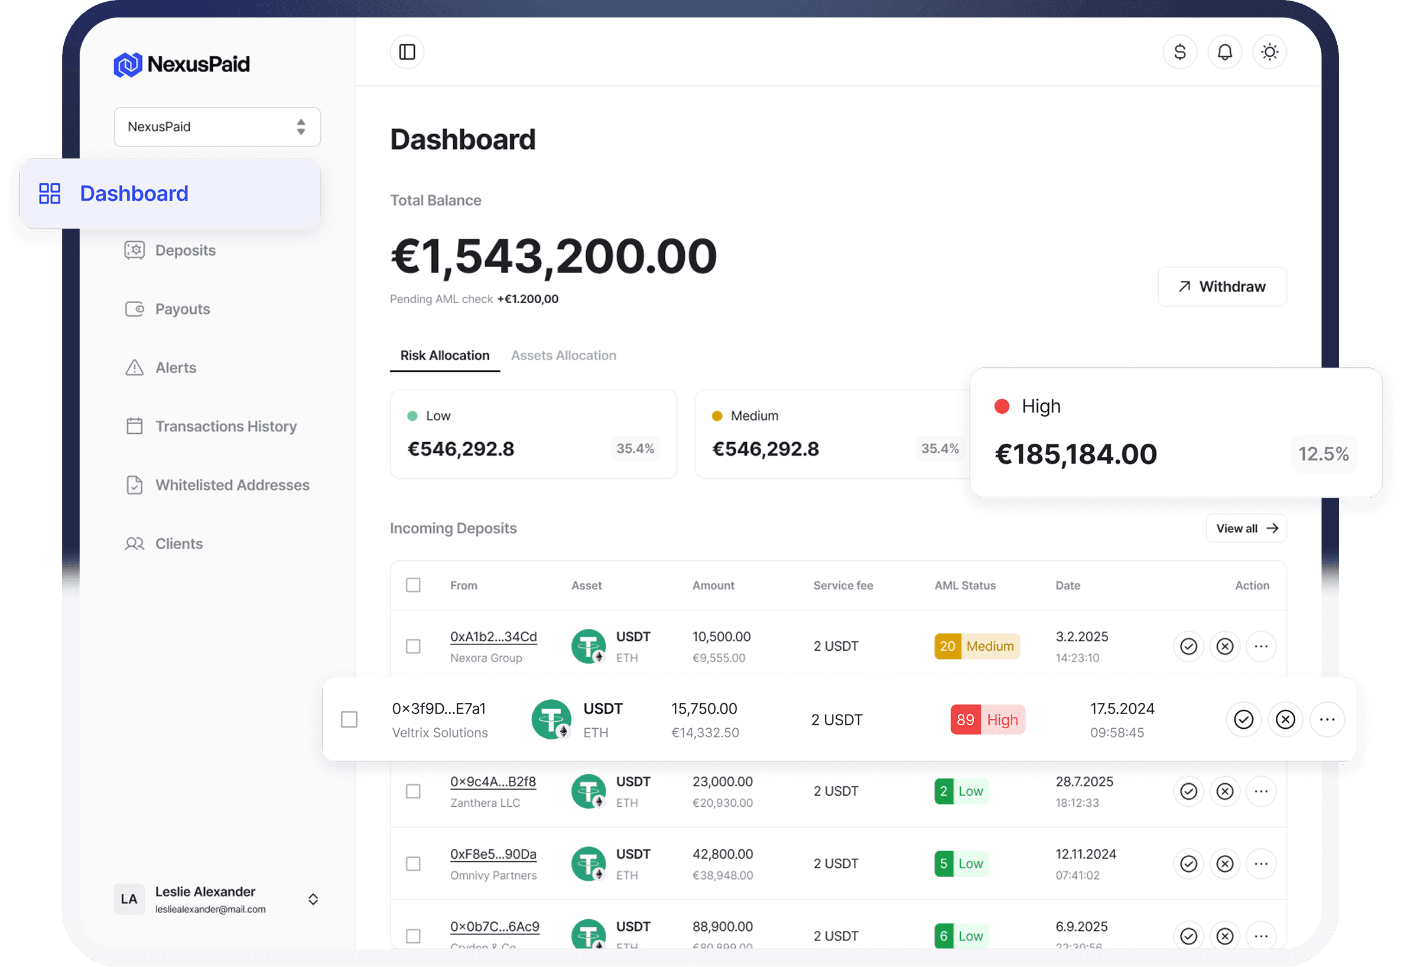
Task: Click View all incoming deposits
Action: point(1246,528)
